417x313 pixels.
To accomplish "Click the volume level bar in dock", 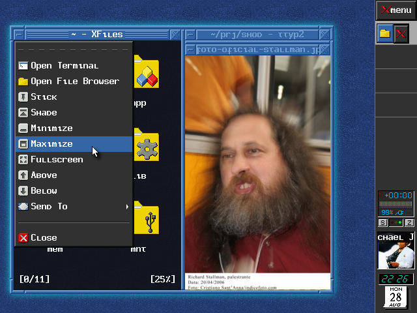I will point(396,204).
